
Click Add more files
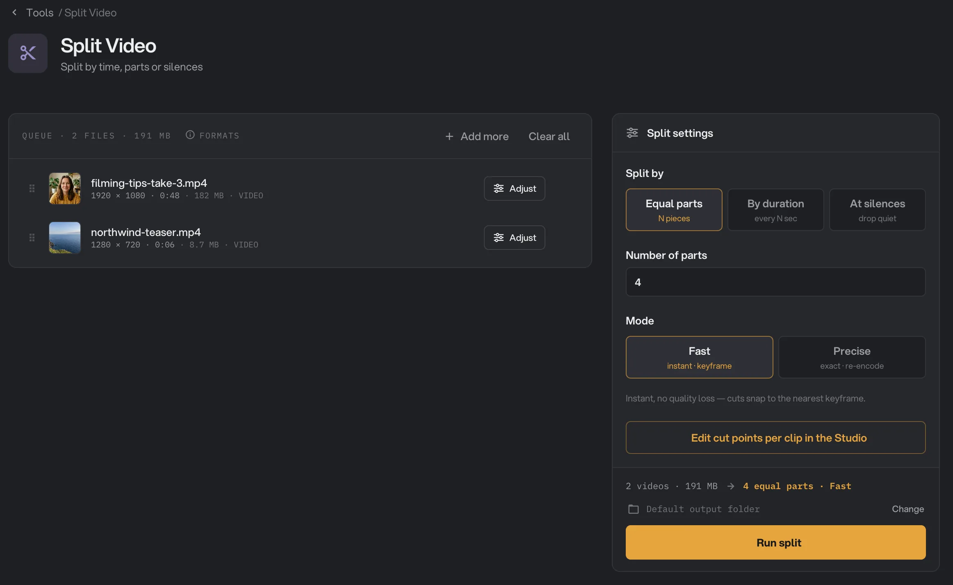(x=477, y=136)
